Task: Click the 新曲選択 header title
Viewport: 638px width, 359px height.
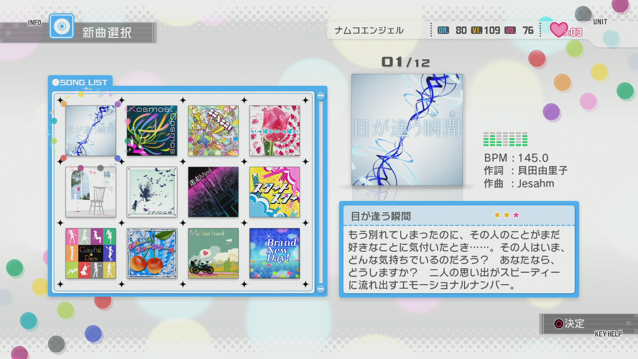Action: tap(107, 33)
